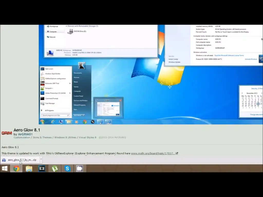Click the external link icon after msfn link

[x=177, y=153]
